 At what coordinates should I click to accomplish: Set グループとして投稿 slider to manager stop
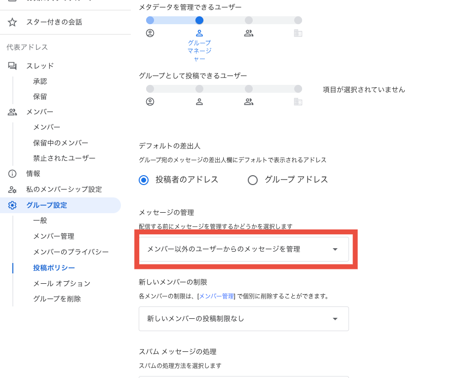(x=199, y=89)
